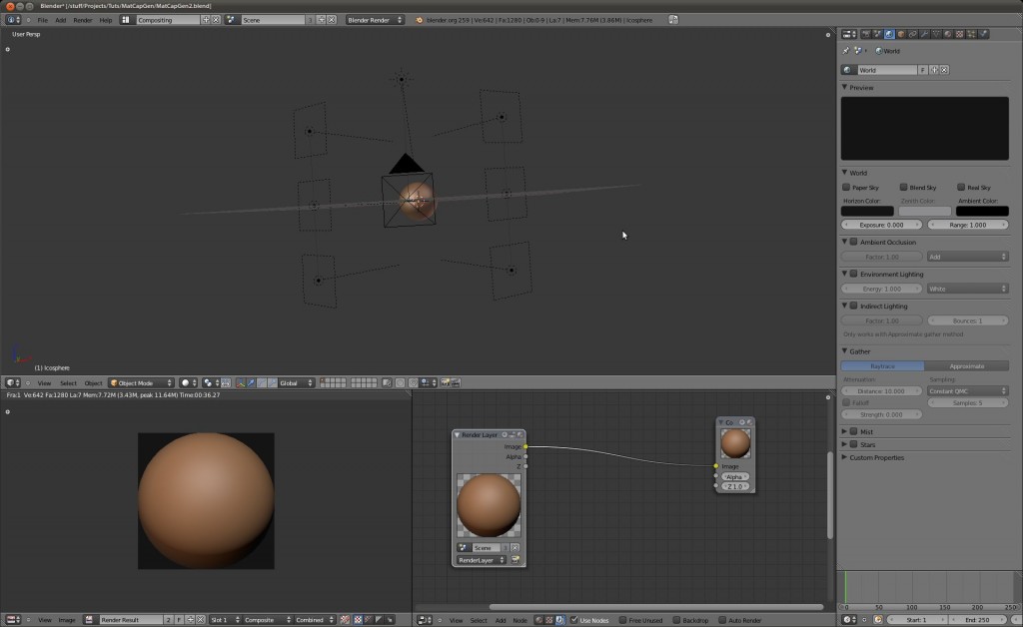Click the Horizon Color swatch

click(x=866, y=211)
